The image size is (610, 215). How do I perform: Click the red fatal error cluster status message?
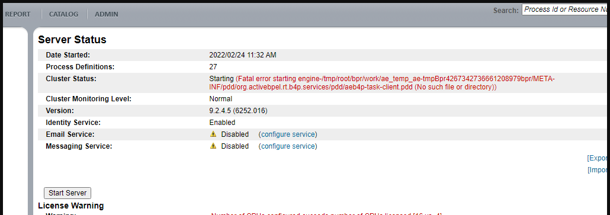click(x=382, y=83)
